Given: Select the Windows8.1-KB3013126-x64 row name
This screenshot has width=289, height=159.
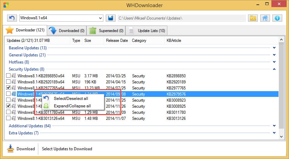Looking at the screenshot, I should tap(41, 118).
